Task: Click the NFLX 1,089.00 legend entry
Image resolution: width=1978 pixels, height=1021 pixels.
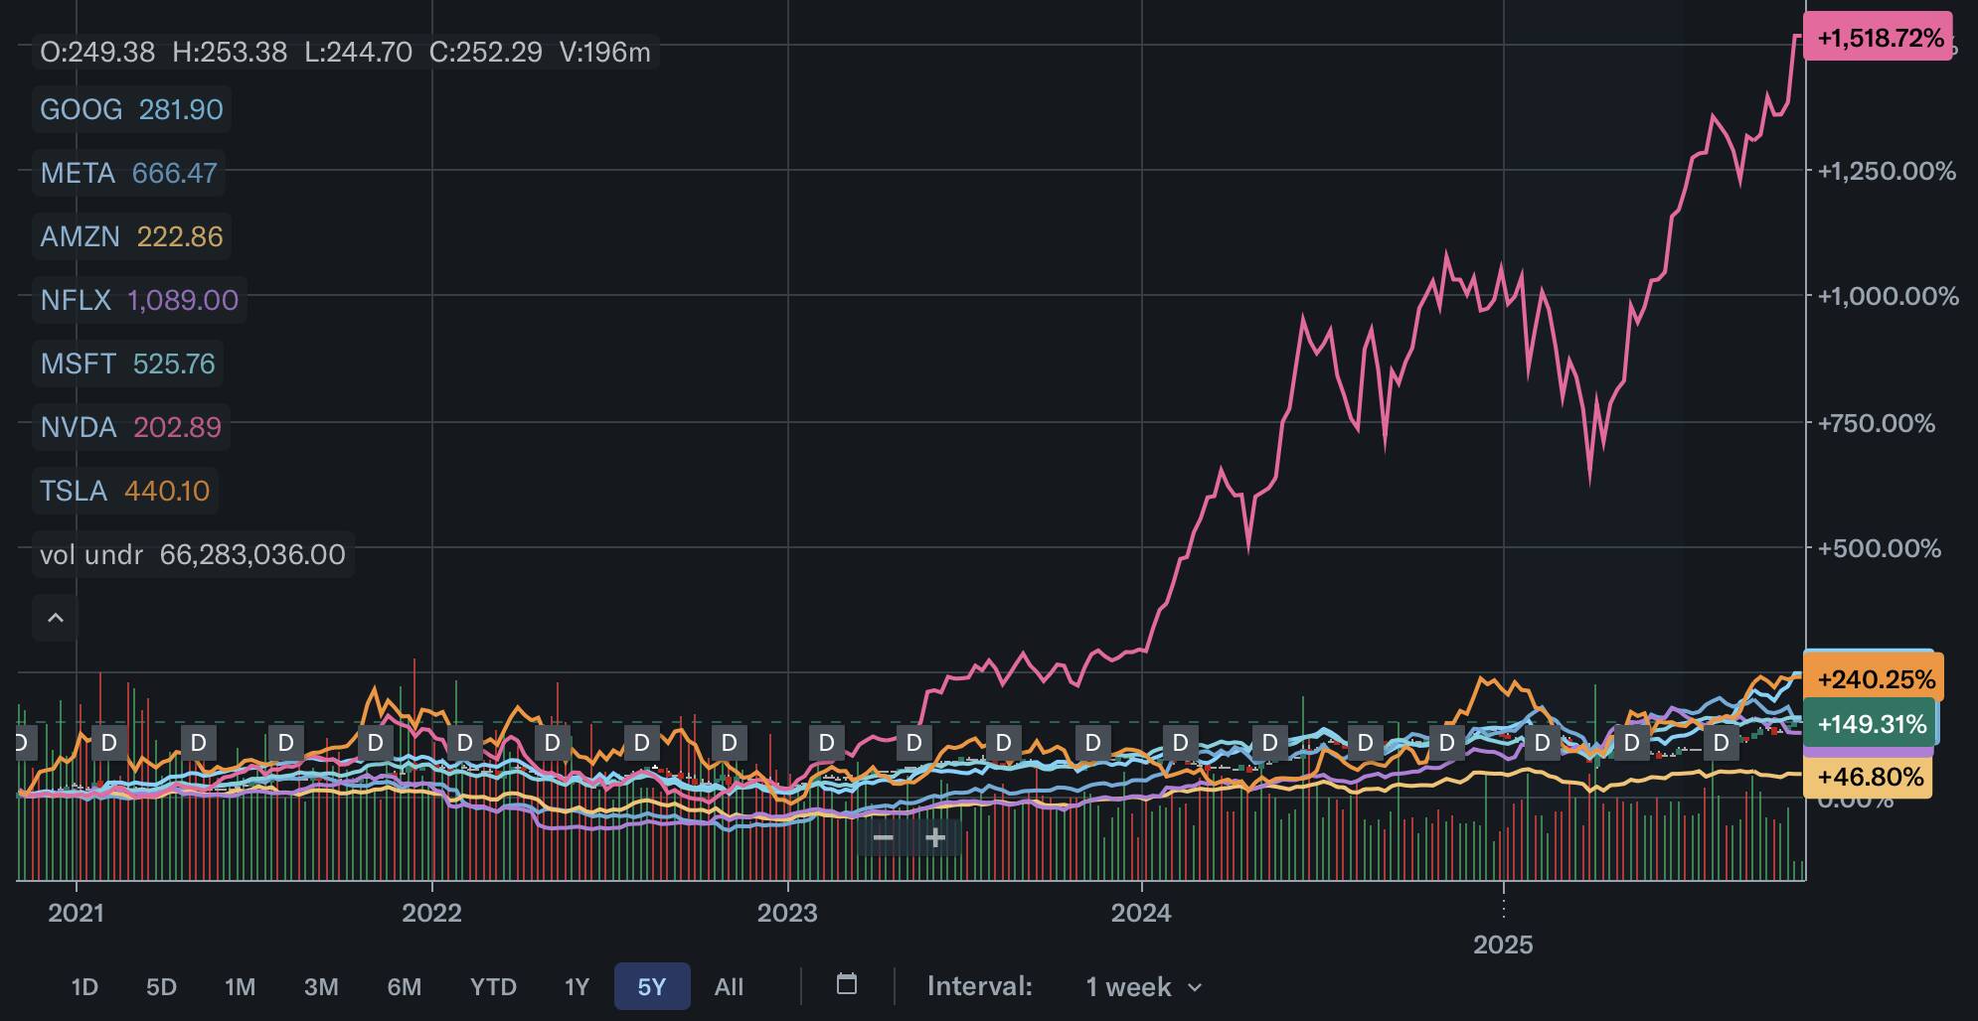Action: pos(139,300)
